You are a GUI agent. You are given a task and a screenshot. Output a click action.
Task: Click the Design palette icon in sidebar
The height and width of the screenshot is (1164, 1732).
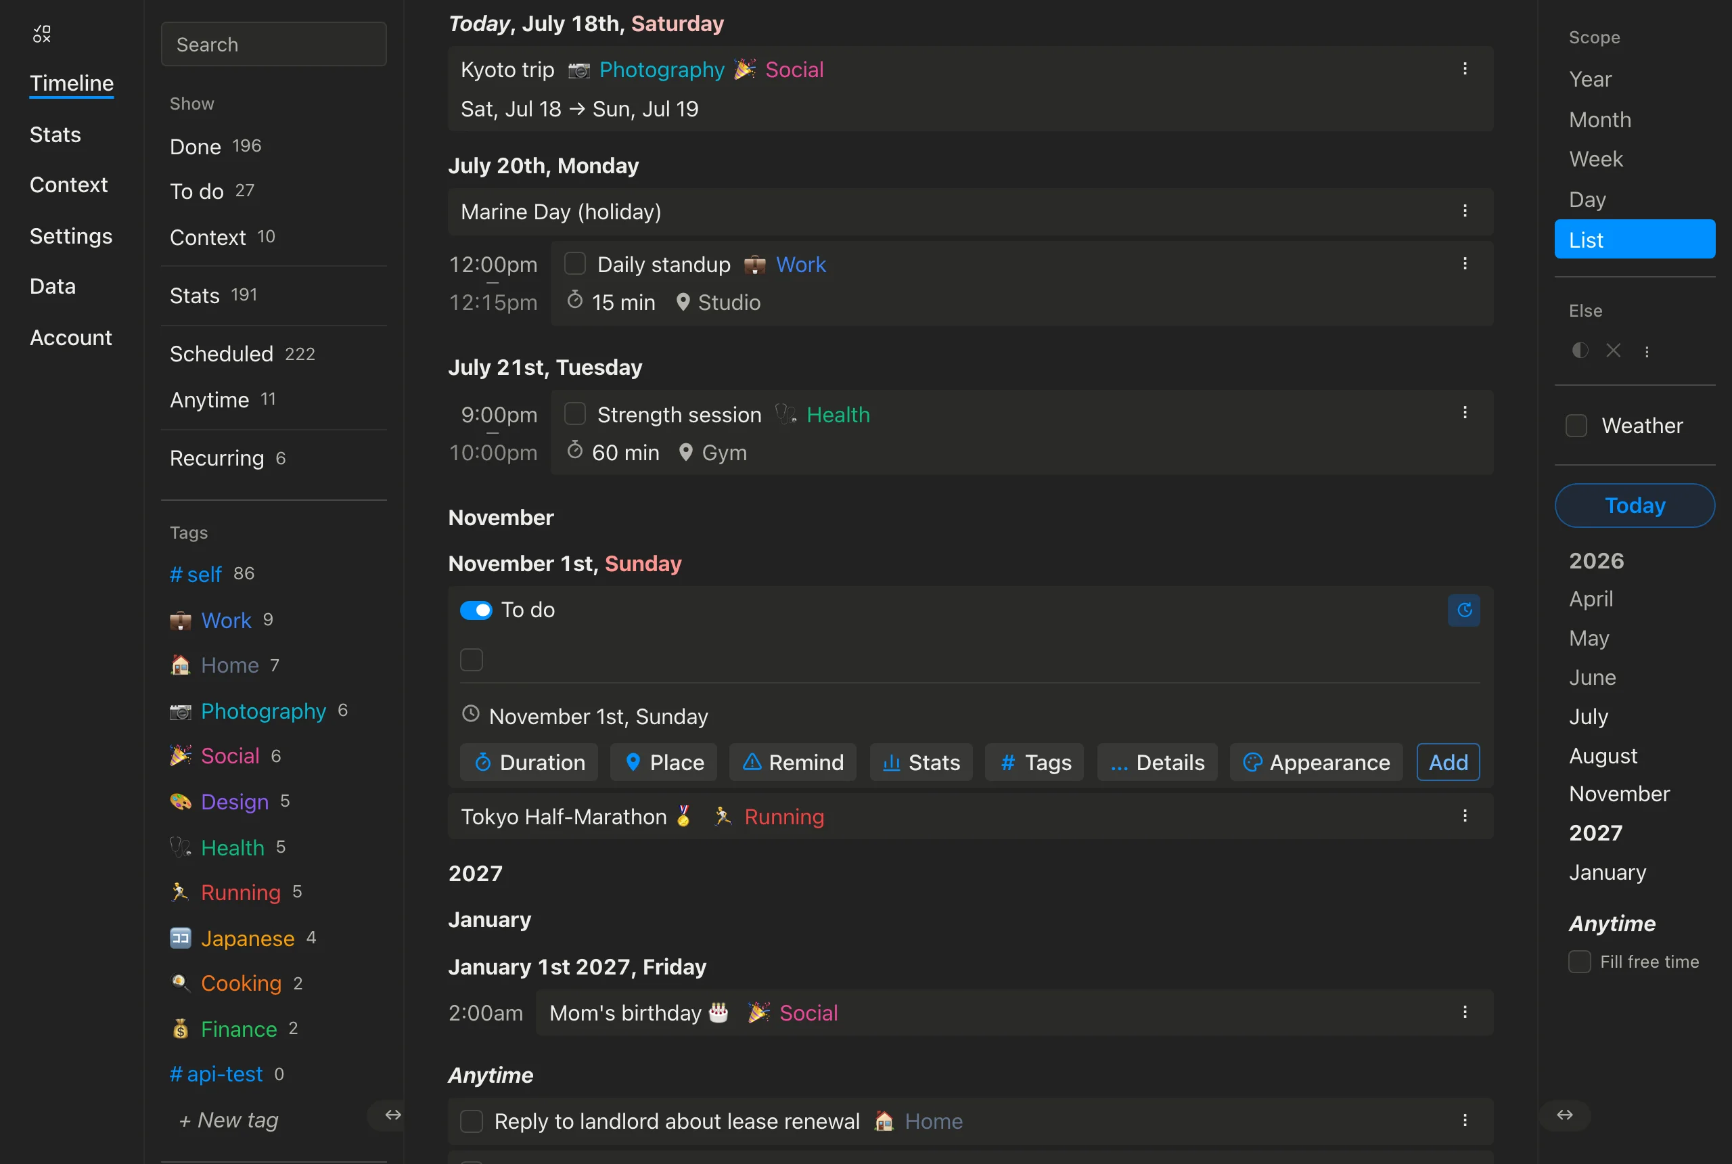coord(181,802)
